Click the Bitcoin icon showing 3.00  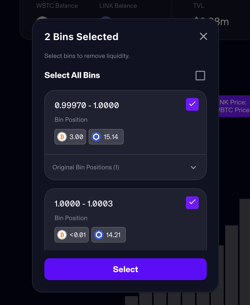[62, 137]
